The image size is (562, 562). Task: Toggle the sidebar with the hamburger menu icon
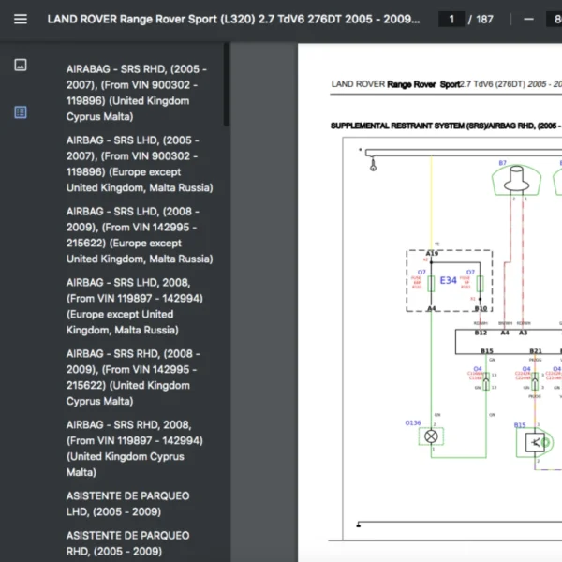tap(21, 20)
